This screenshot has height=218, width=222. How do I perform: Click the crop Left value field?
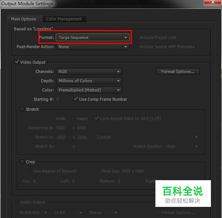coord(73,181)
